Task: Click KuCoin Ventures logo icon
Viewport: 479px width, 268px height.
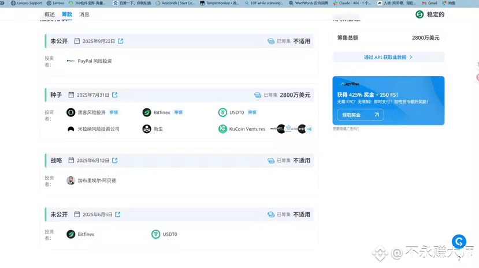Action: click(x=222, y=129)
